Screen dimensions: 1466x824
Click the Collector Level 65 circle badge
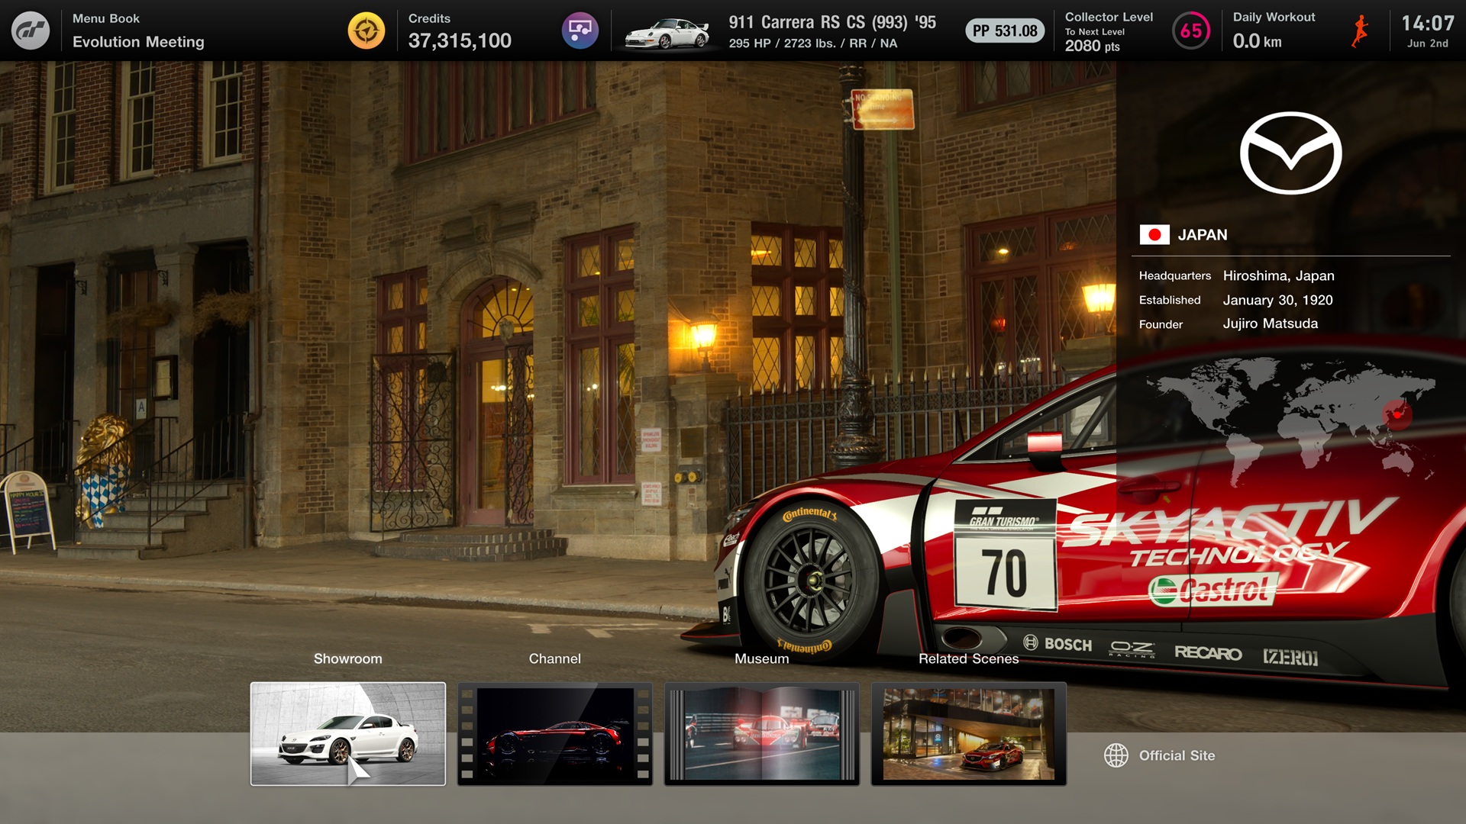(x=1190, y=31)
